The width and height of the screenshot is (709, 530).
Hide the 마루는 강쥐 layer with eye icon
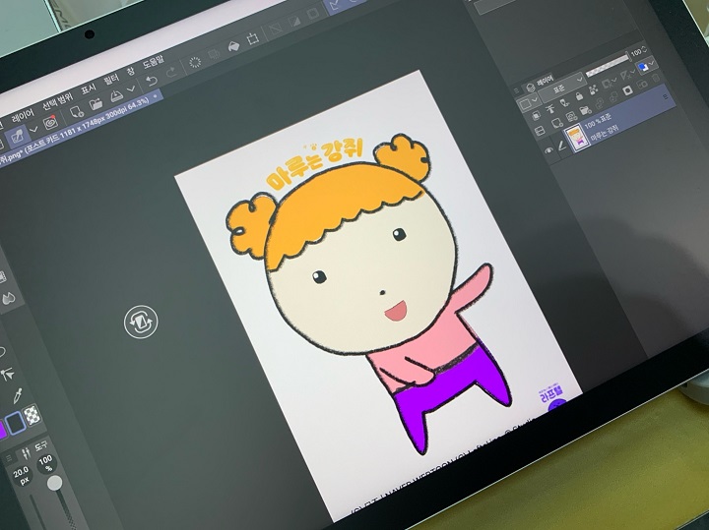pyautogui.click(x=549, y=149)
